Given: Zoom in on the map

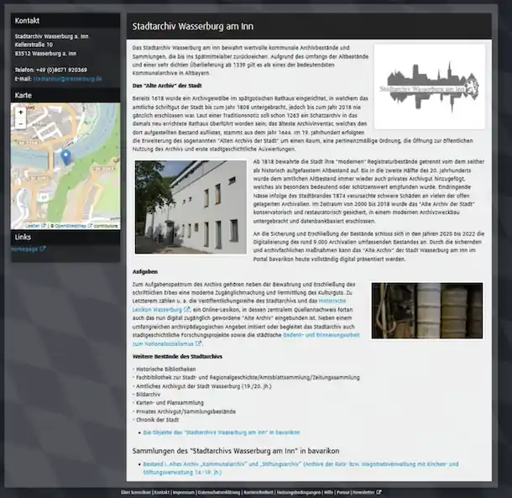Looking at the screenshot, I should (21, 113).
